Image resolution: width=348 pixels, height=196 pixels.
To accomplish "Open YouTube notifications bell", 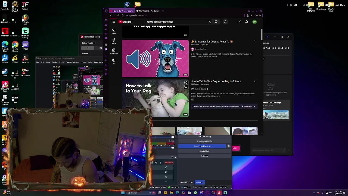I will (247, 22).
